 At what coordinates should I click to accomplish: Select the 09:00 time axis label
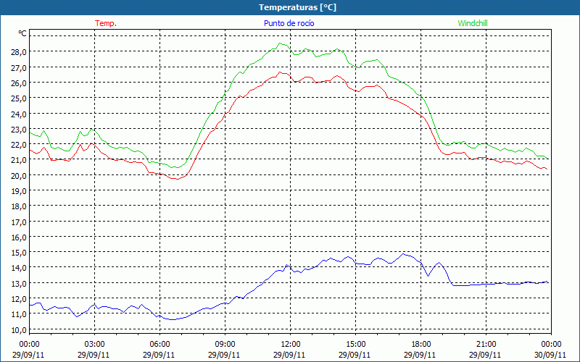(225, 344)
